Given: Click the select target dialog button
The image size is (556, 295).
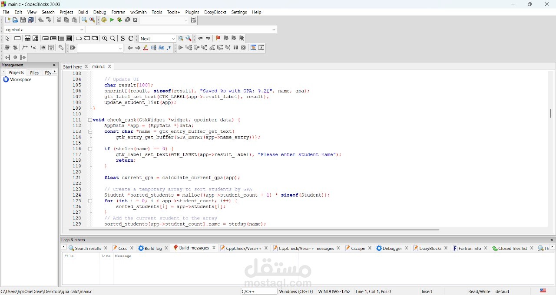Looking at the screenshot, I should point(194,20).
